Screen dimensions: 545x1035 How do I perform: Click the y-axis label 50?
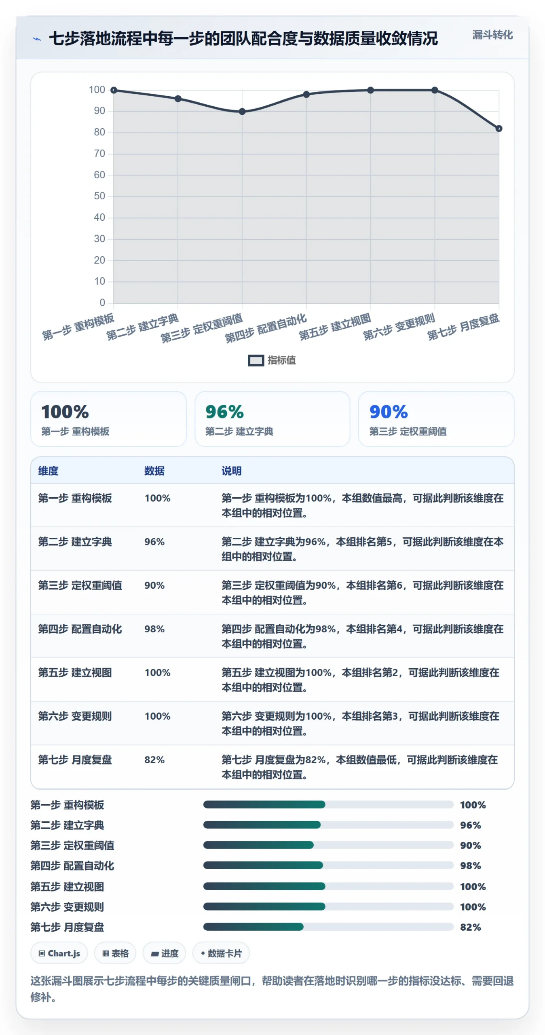point(99,196)
